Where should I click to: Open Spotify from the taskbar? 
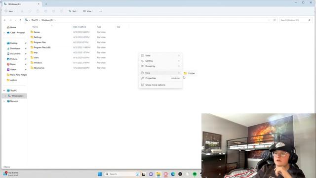pyautogui.click(x=195, y=174)
